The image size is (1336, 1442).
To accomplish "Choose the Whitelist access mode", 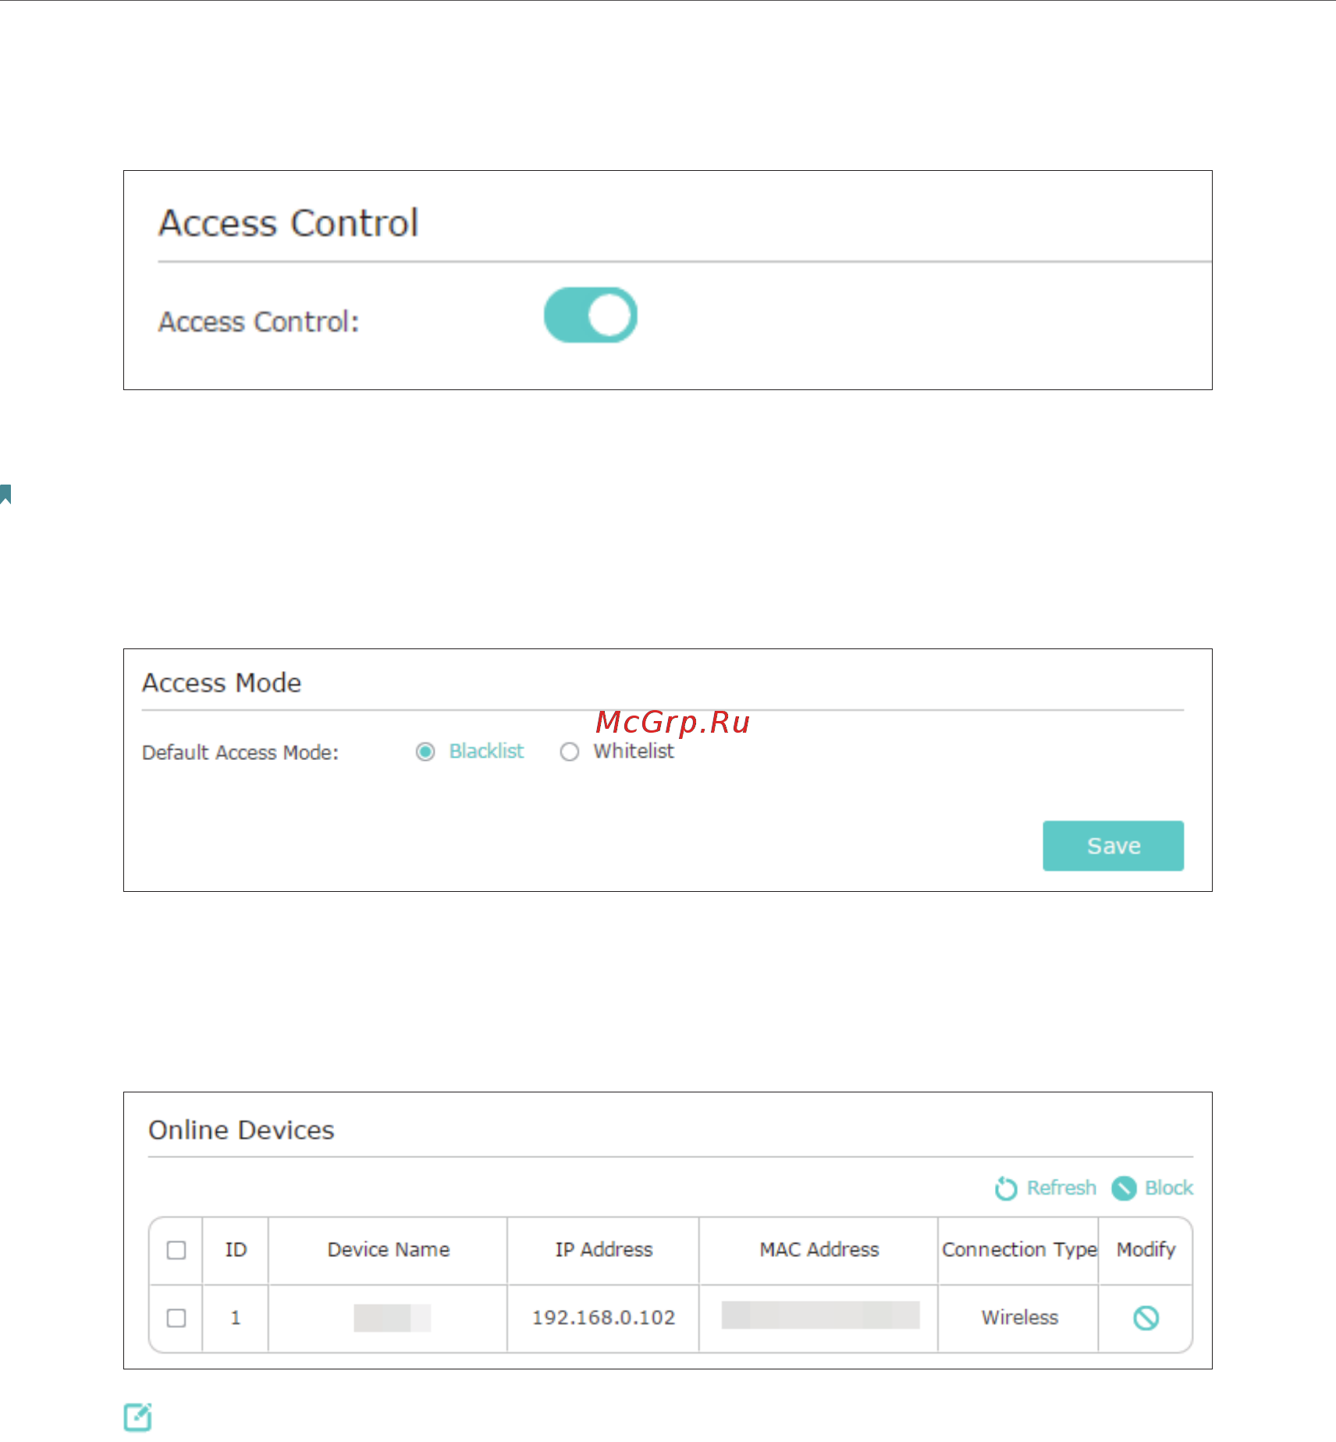I will [x=570, y=751].
